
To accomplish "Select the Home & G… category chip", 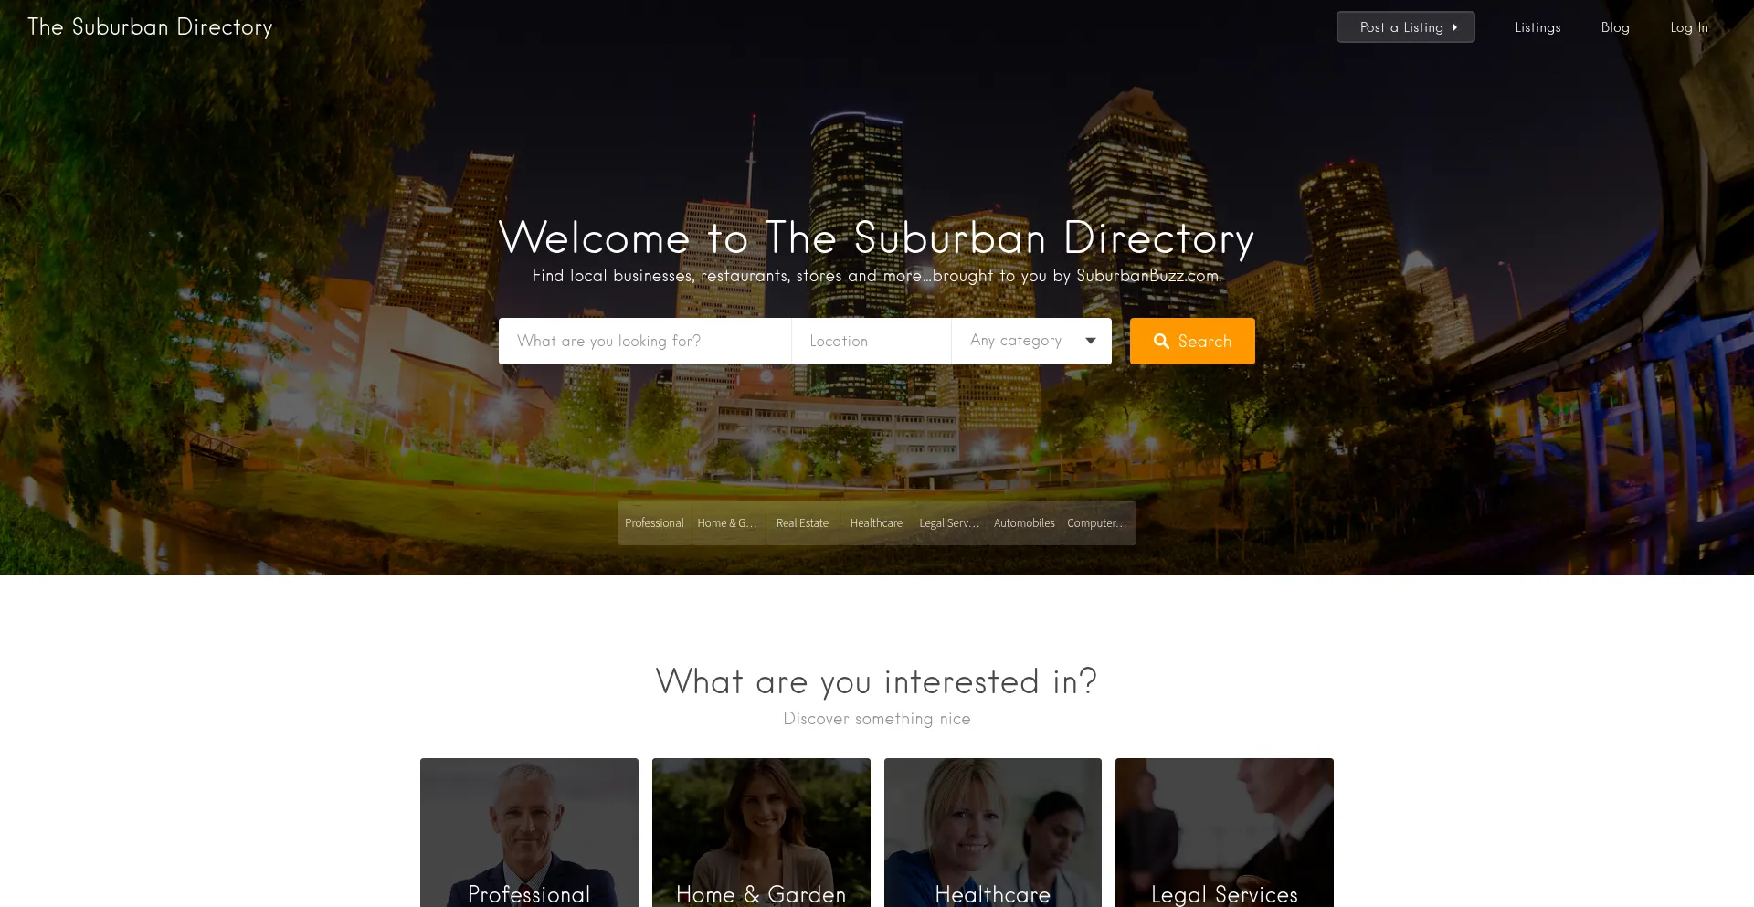I will pyautogui.click(x=729, y=522).
